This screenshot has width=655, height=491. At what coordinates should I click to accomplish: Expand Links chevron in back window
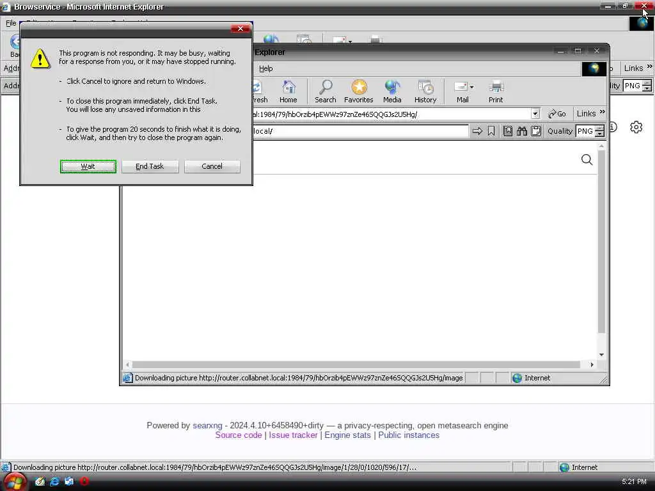[x=650, y=66]
